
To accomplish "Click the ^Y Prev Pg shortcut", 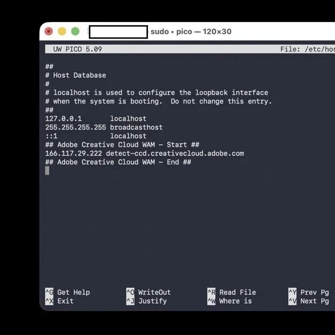I will (309, 292).
